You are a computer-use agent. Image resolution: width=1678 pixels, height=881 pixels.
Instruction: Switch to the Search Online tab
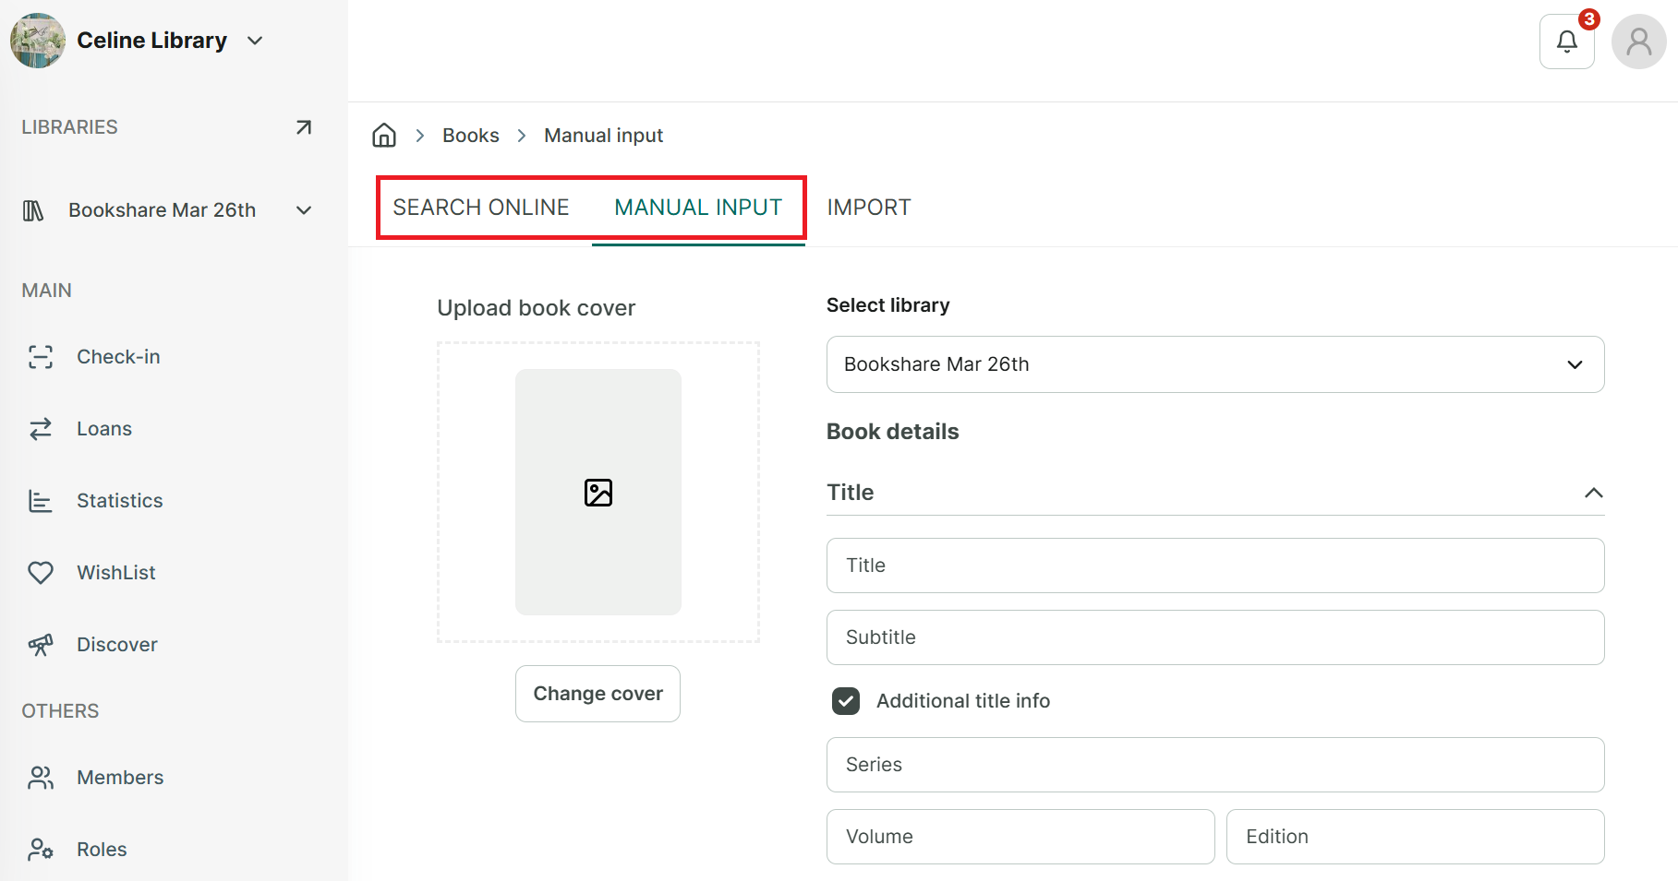(481, 208)
